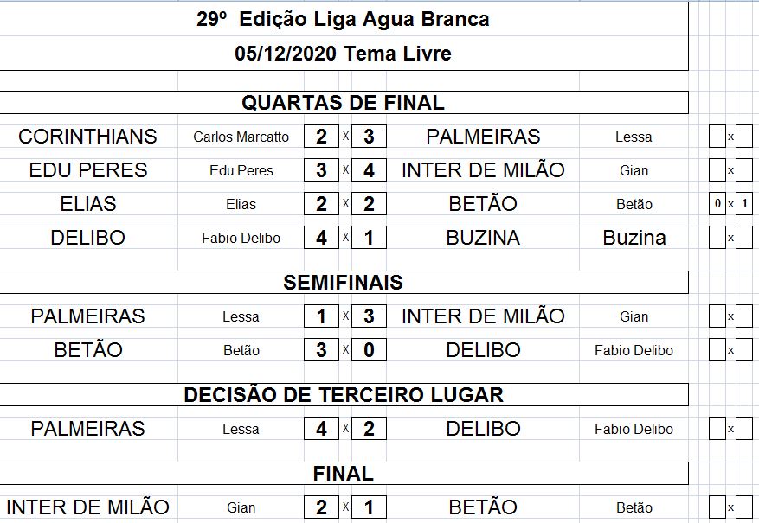Click Buzina's quarterfinal score box showing 1
The height and width of the screenshot is (523, 759).
coord(369,238)
